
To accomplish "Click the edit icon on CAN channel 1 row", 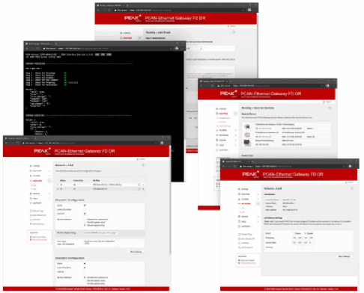I will click(139, 185).
